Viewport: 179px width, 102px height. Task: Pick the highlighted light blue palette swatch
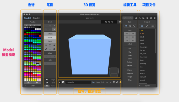point(38,65)
